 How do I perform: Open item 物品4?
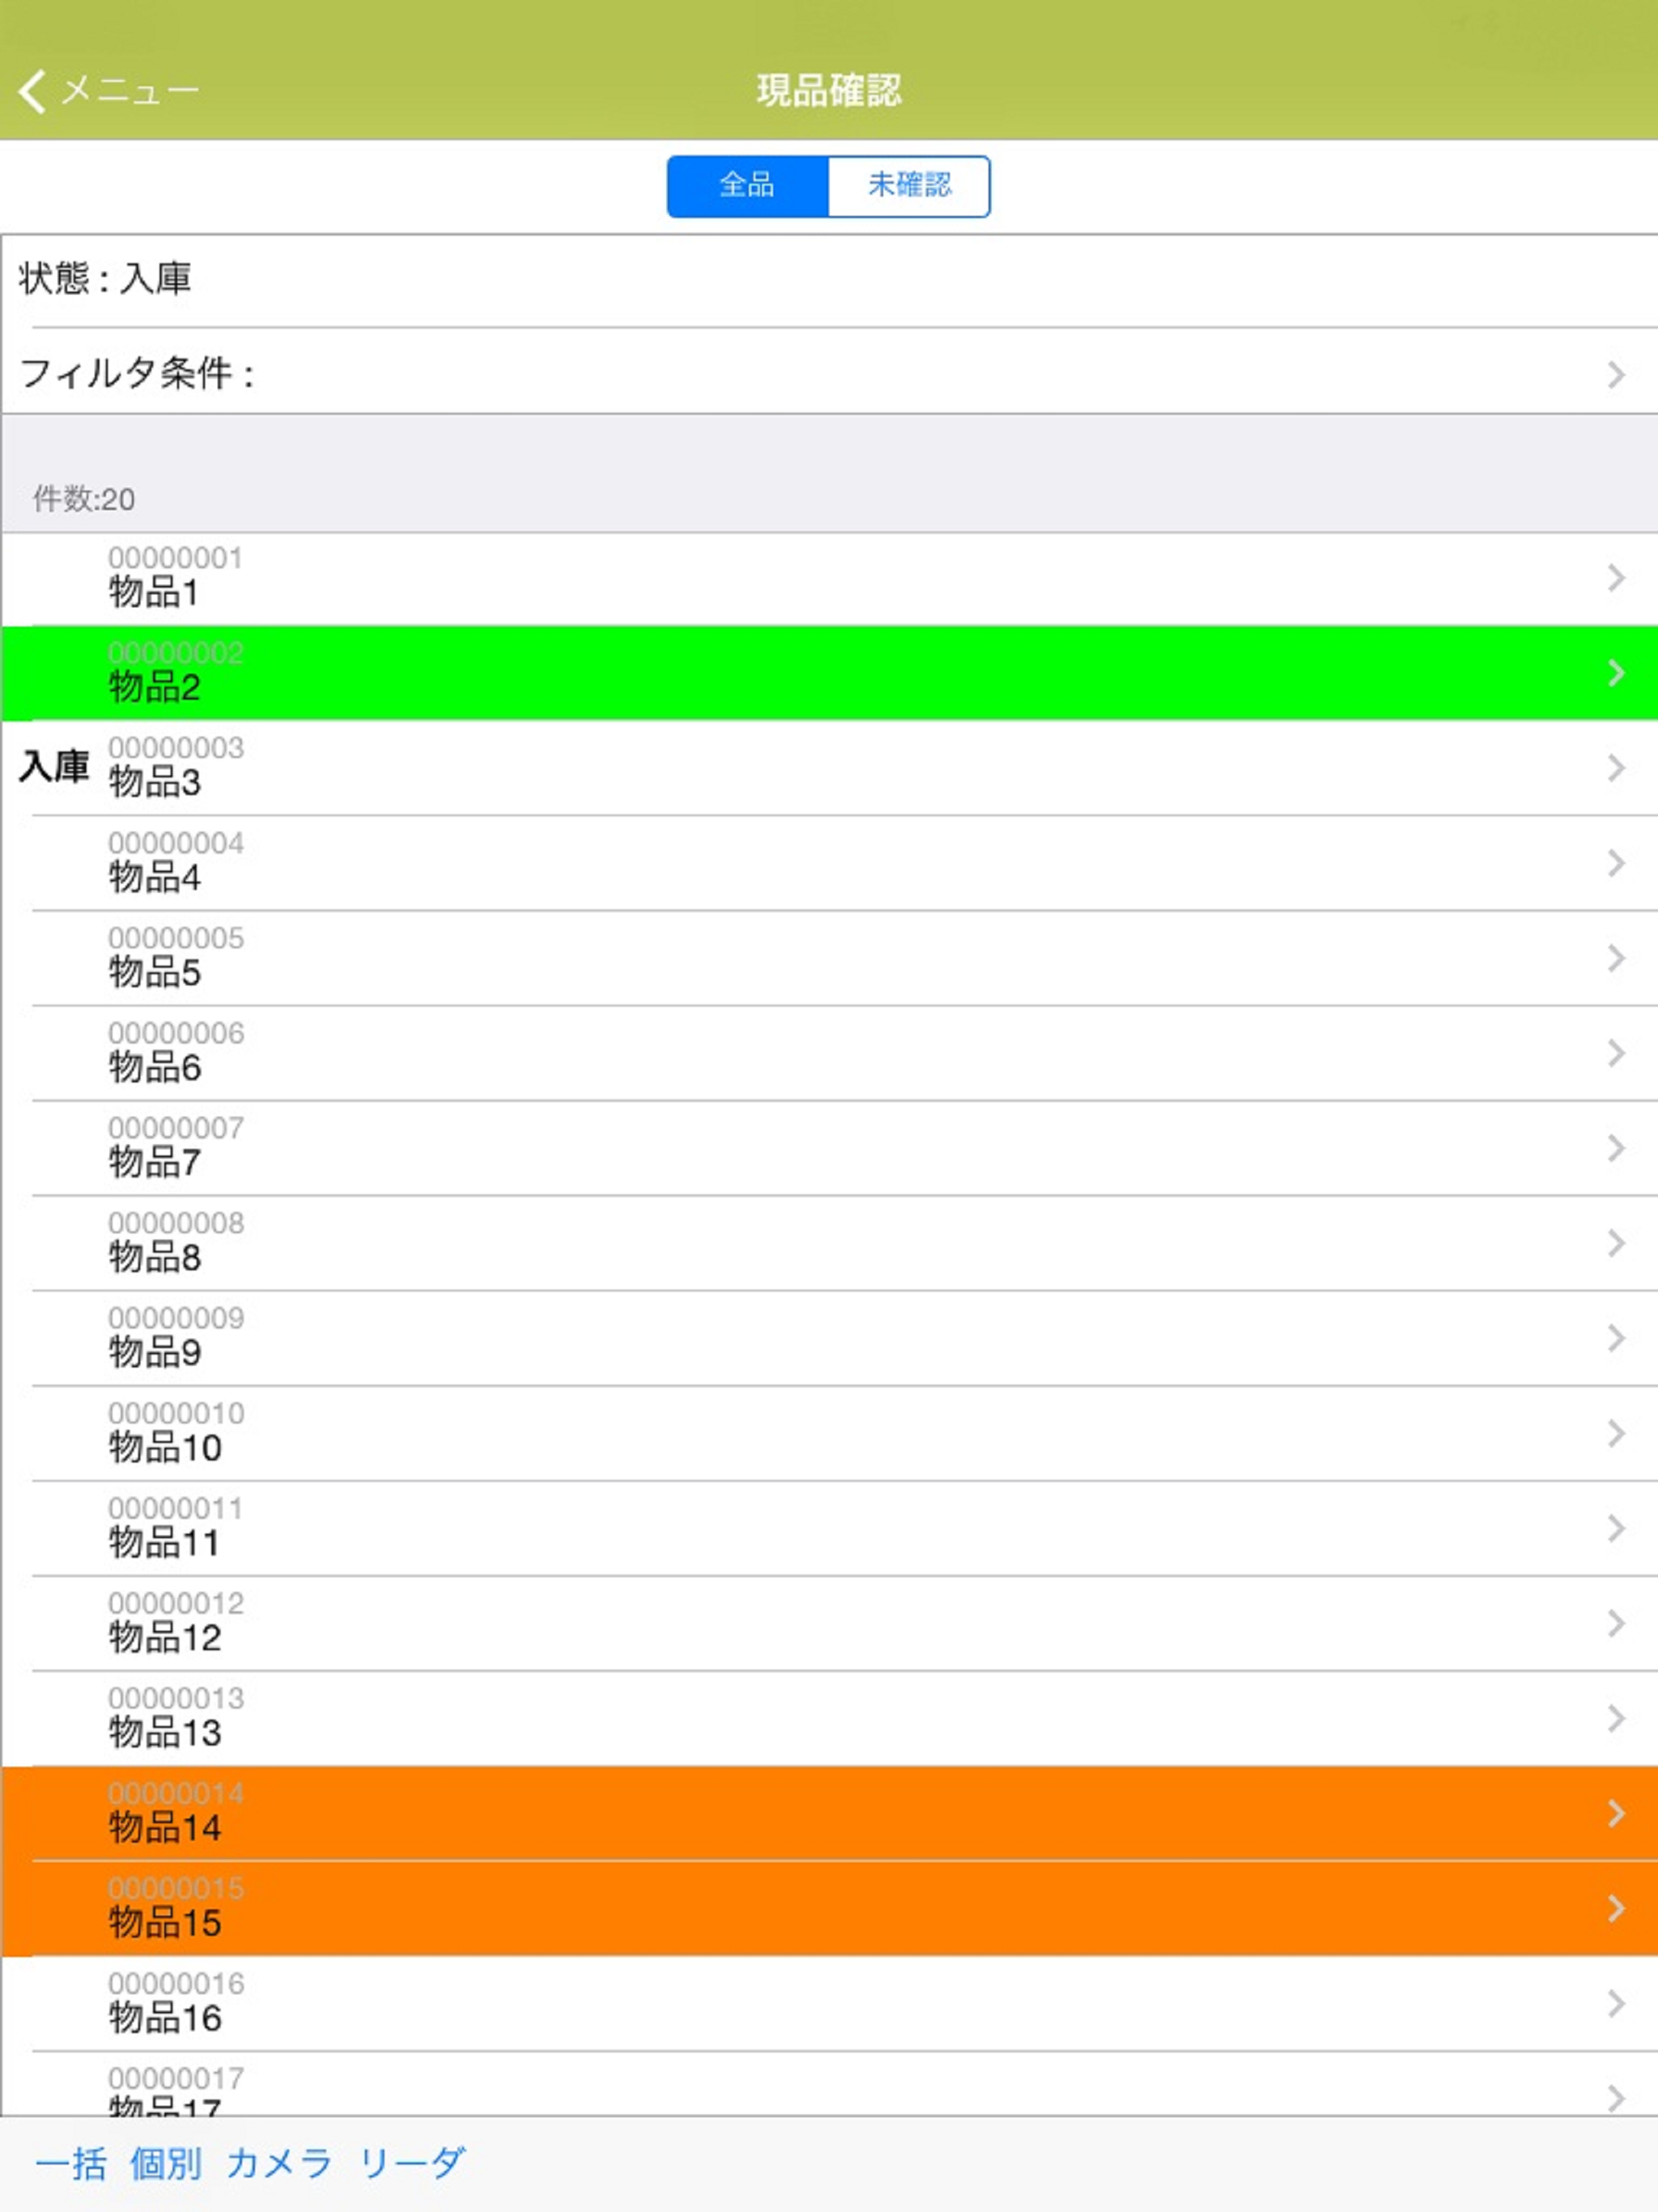pyautogui.click(x=829, y=863)
